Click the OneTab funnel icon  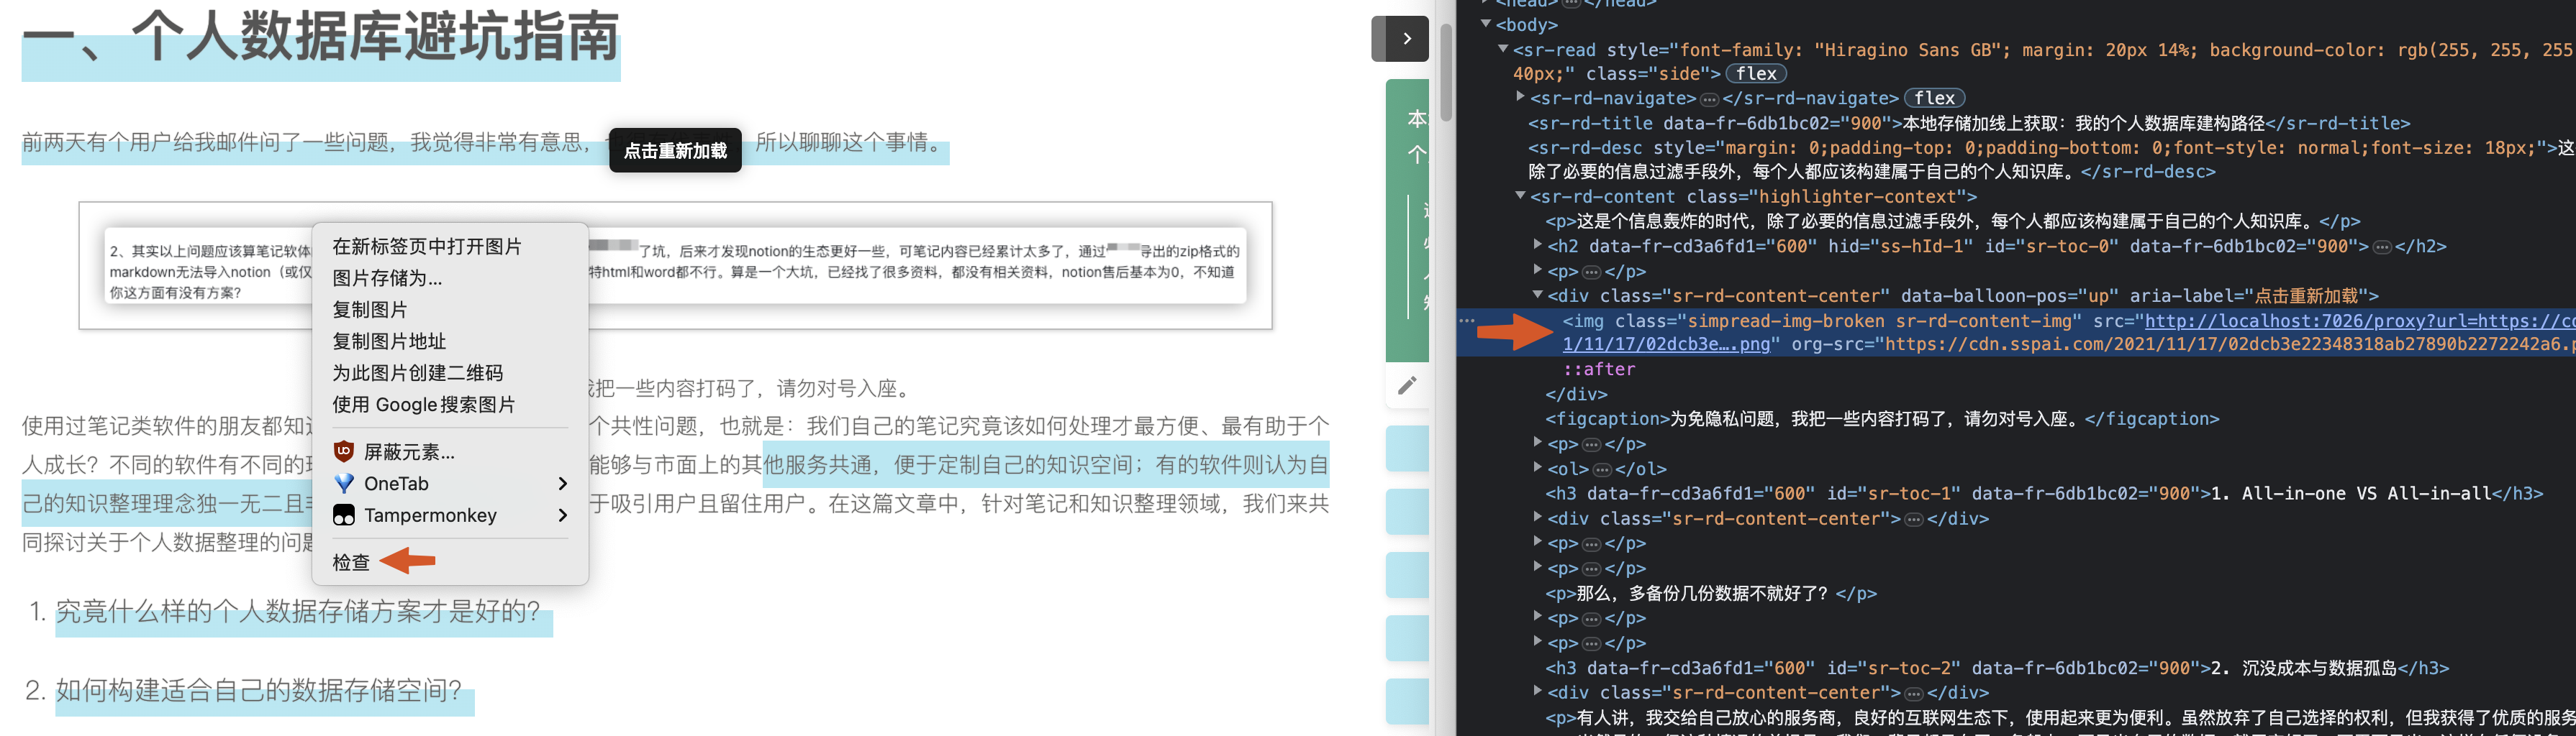pos(344,483)
